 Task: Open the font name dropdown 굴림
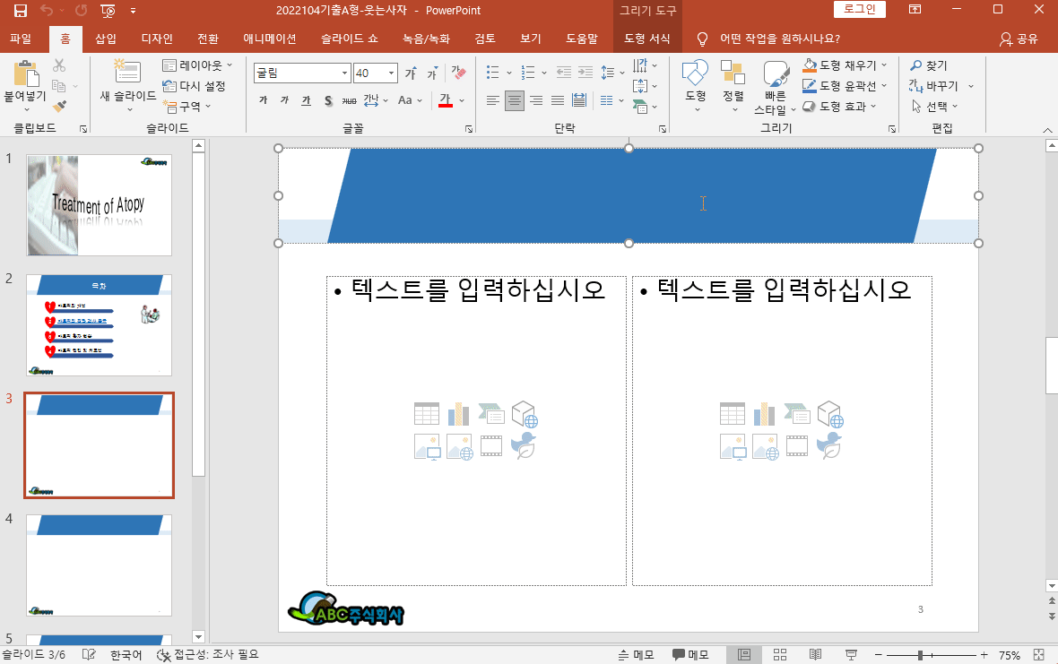coord(345,73)
